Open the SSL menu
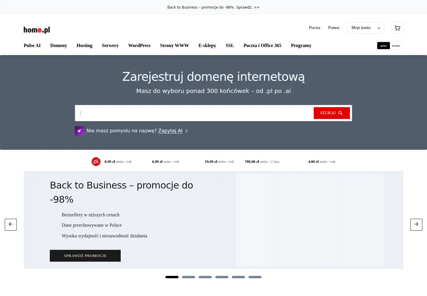Image resolution: width=427 pixels, height=296 pixels. point(230,46)
